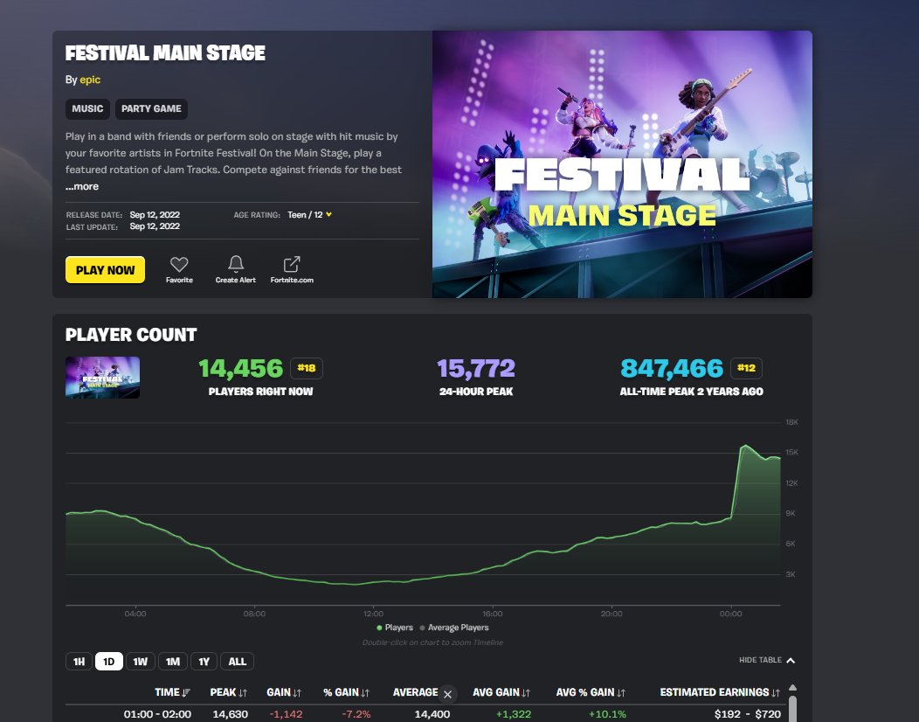Open the epic creator link
Viewport: 919px width, 722px height.
pyautogui.click(x=90, y=80)
